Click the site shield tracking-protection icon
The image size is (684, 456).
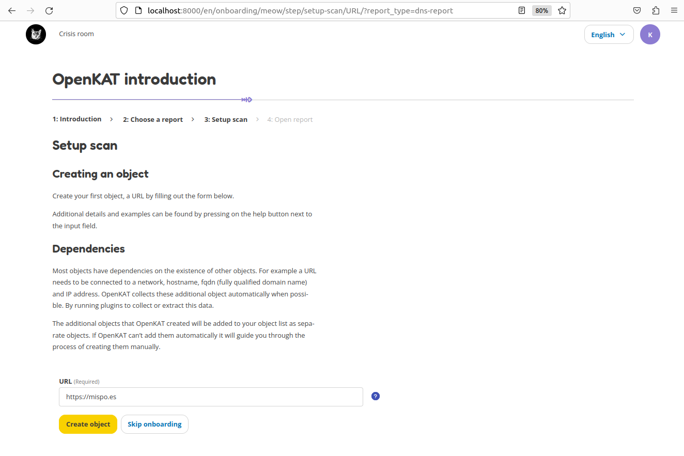point(124,10)
